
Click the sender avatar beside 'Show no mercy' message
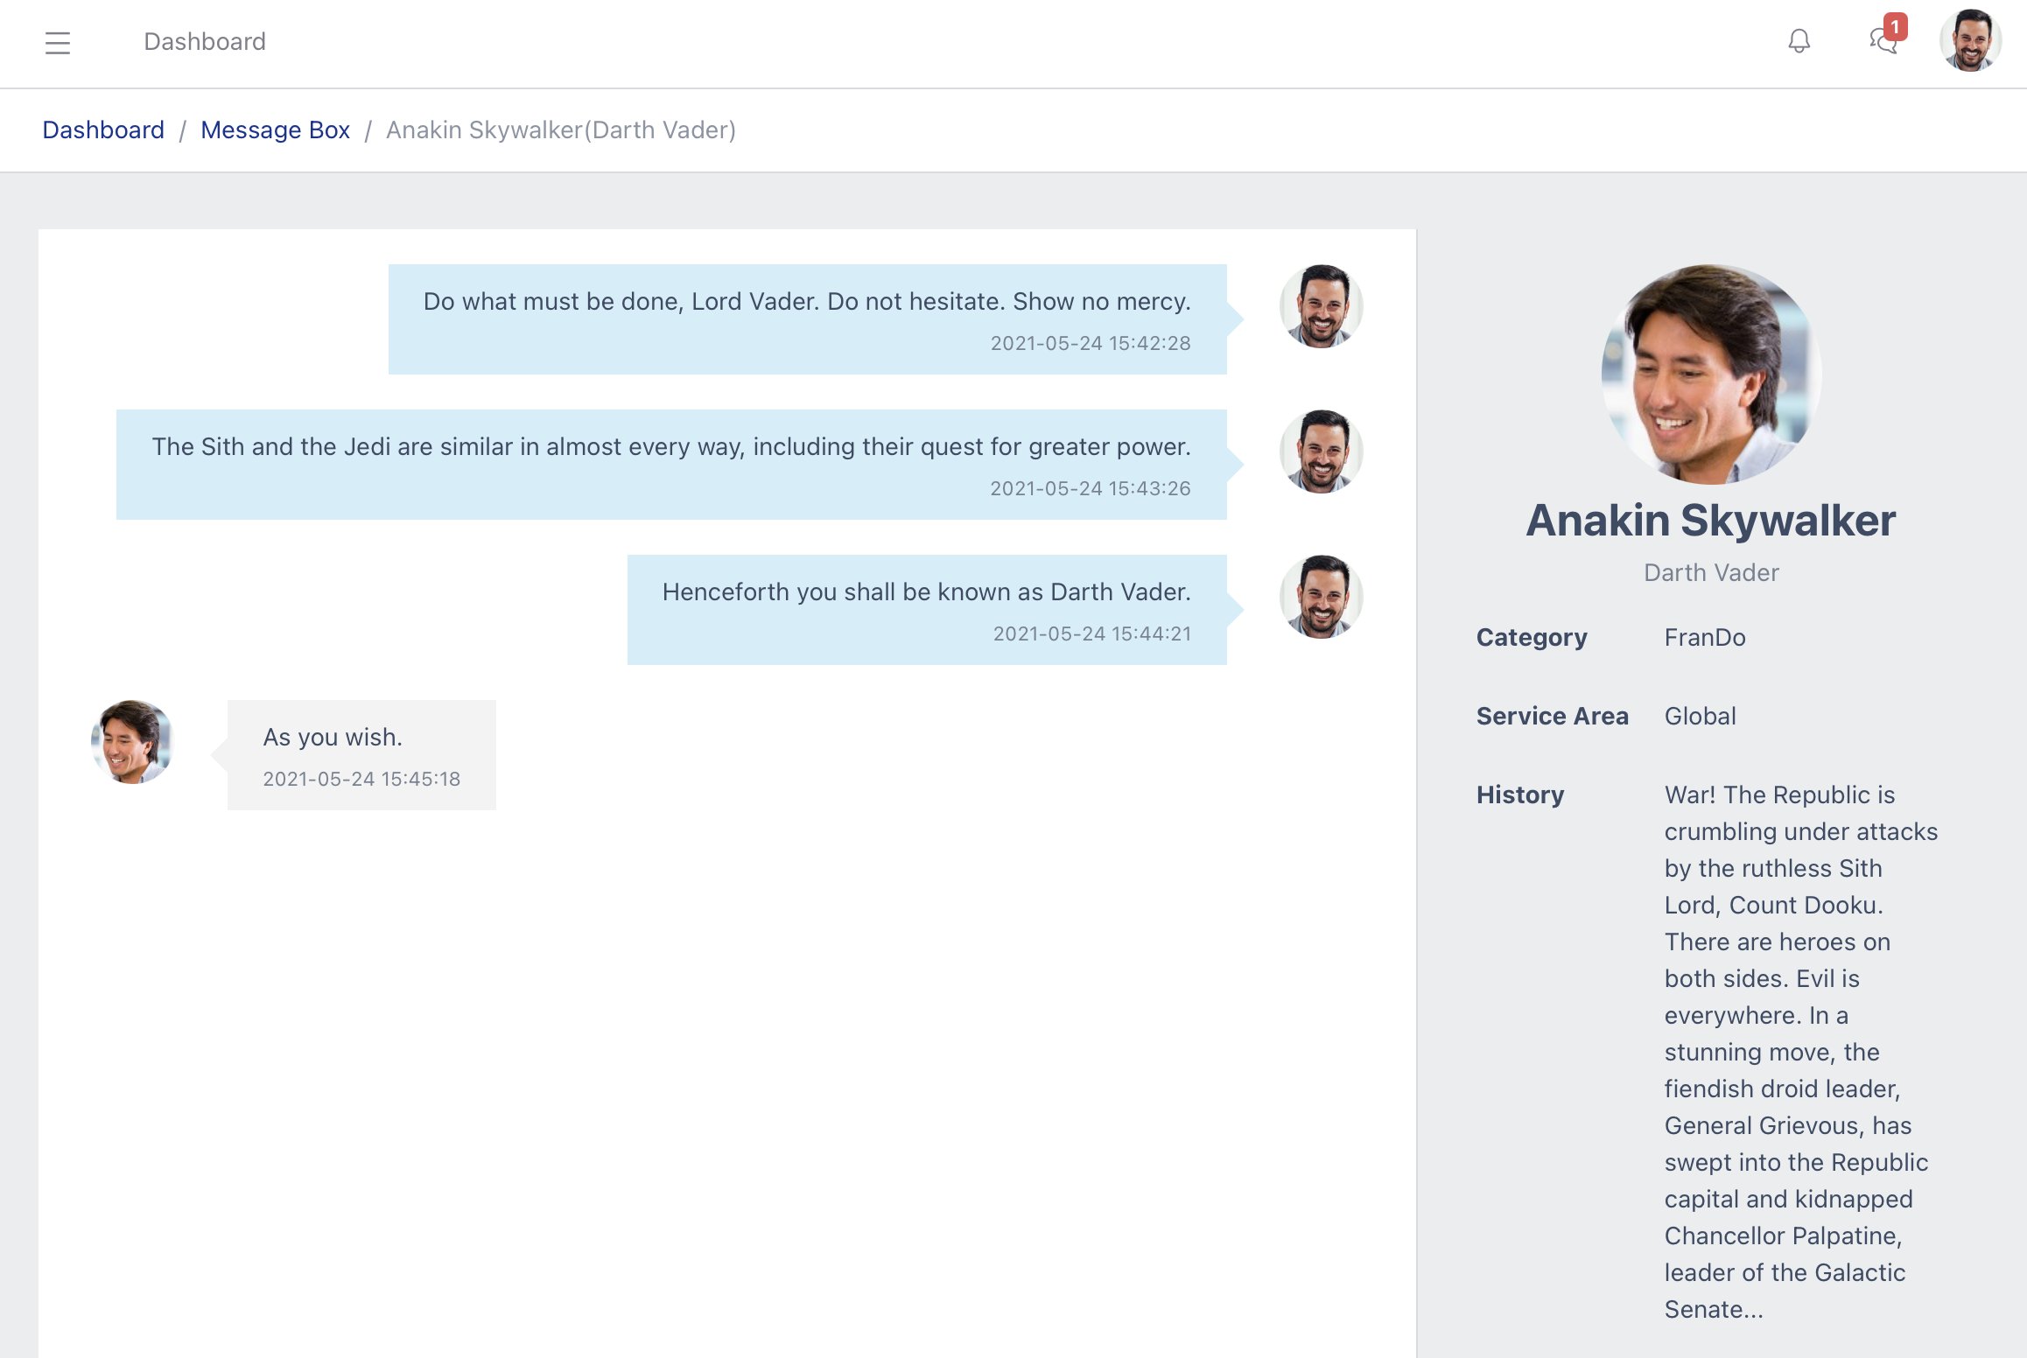tap(1321, 306)
